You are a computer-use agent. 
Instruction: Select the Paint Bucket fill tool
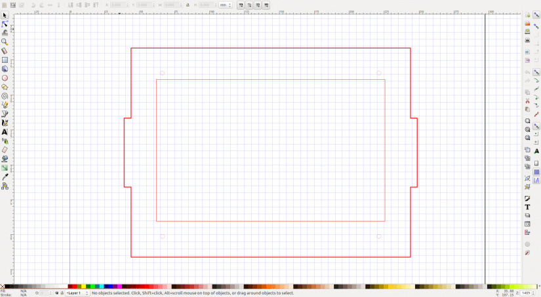5,159
